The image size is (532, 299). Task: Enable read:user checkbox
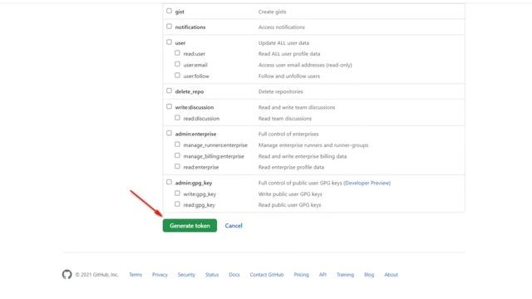click(177, 53)
